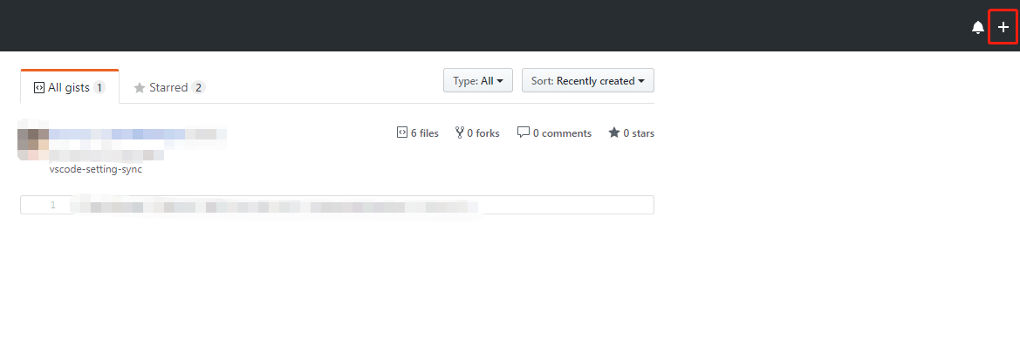
Task: Open the notifications bell
Action: point(977,28)
